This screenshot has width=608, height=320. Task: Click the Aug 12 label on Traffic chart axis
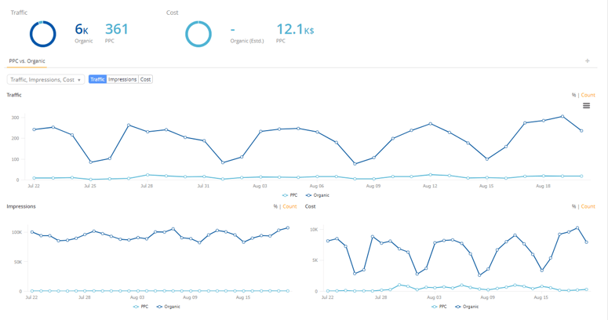tap(430, 186)
